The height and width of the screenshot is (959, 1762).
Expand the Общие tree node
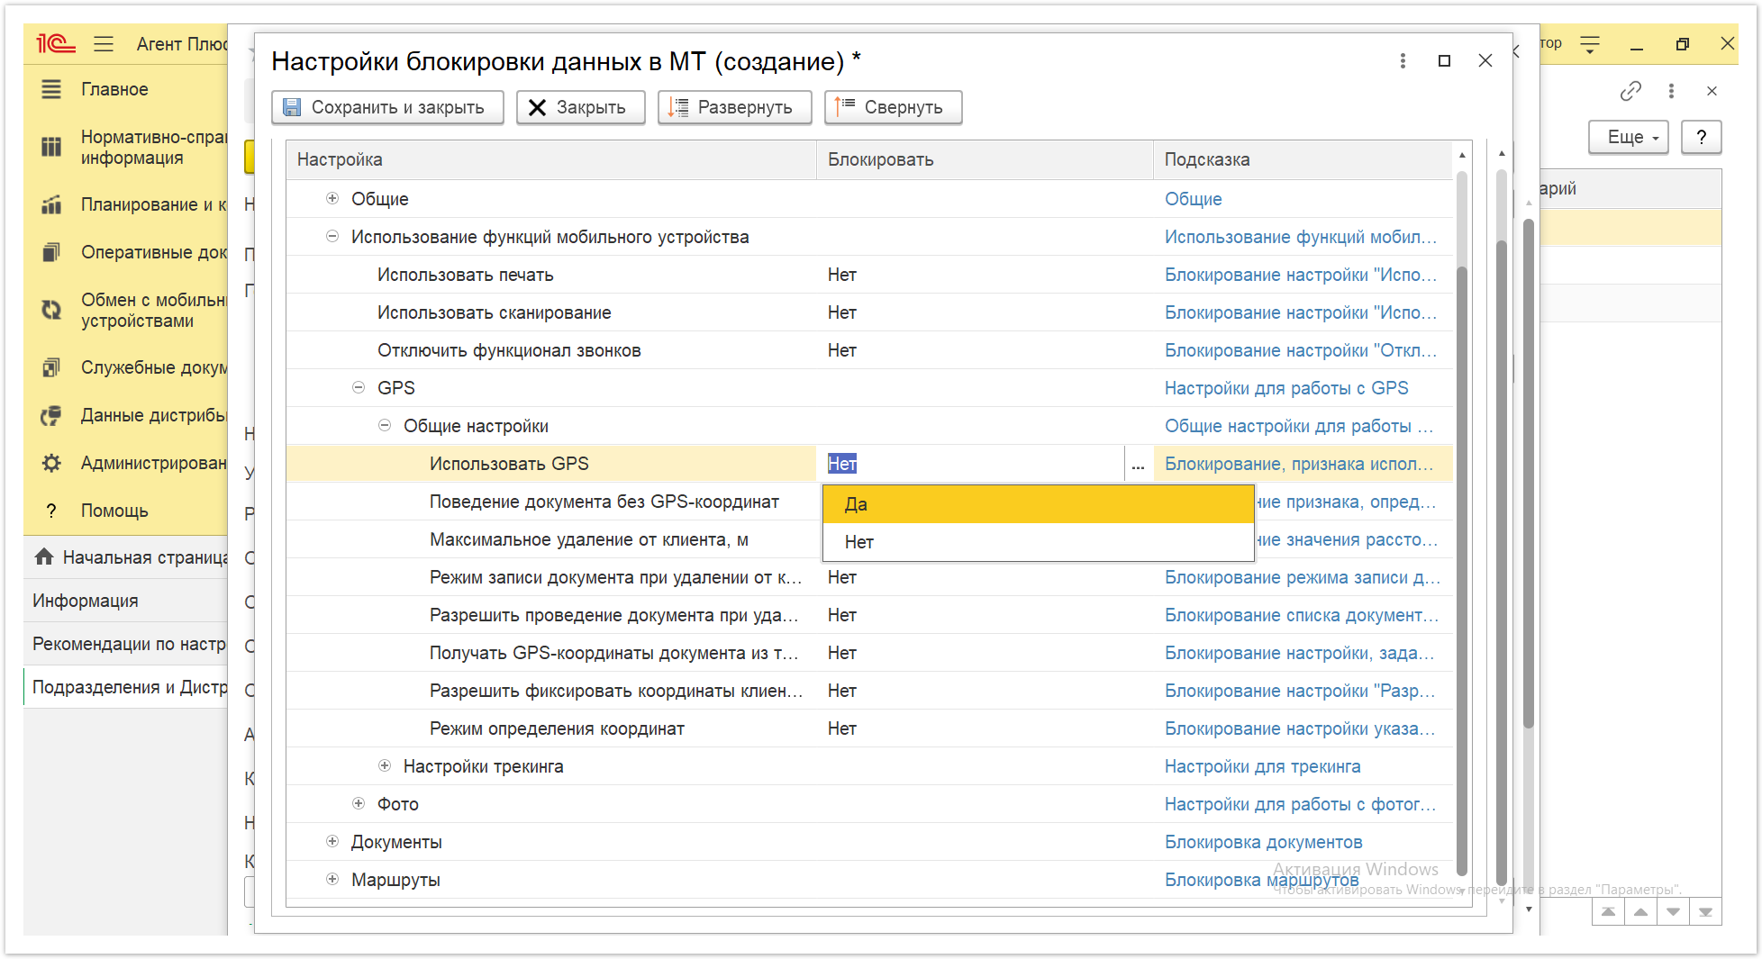(332, 198)
